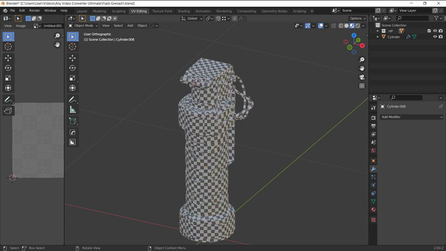
Task: Expand the HP collection in outliner
Action: [378, 31]
